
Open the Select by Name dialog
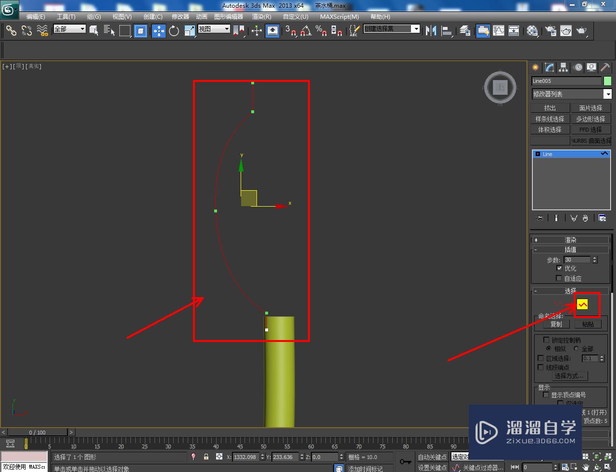click(x=109, y=30)
